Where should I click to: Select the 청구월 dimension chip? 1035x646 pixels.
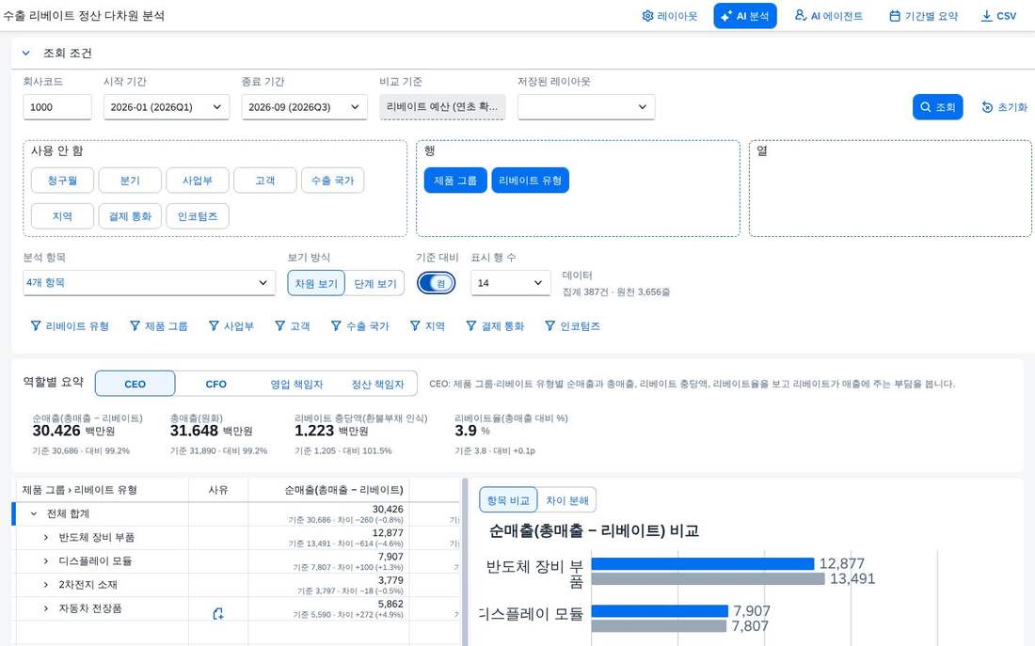tap(62, 181)
